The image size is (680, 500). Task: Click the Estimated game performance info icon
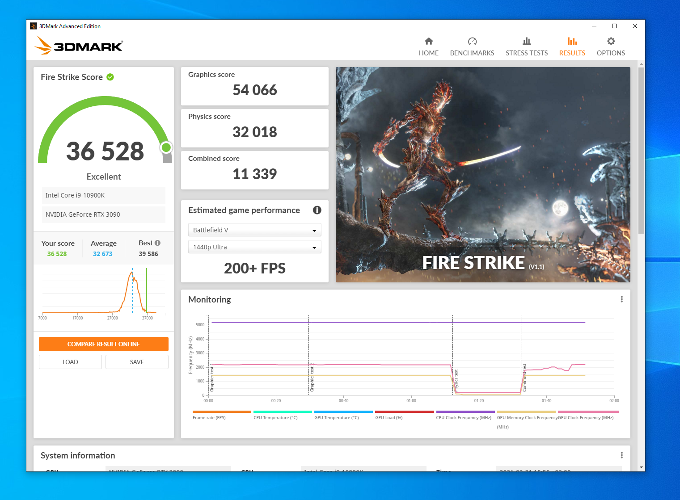(x=317, y=210)
